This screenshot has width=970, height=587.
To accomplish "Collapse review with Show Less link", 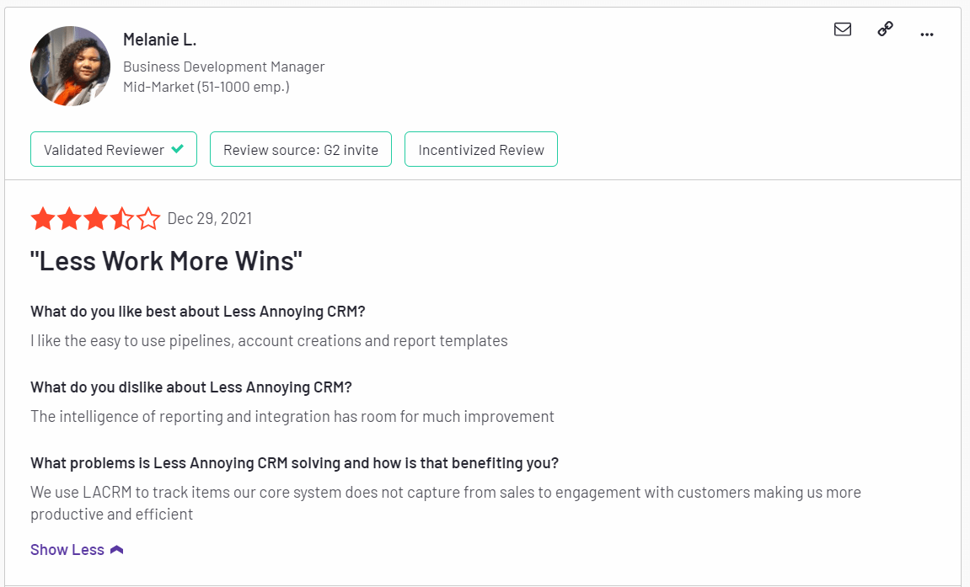I will pyautogui.click(x=67, y=549).
